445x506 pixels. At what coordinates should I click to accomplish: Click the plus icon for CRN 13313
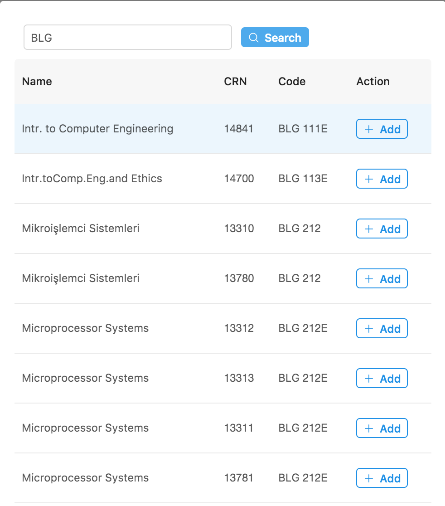tap(368, 379)
